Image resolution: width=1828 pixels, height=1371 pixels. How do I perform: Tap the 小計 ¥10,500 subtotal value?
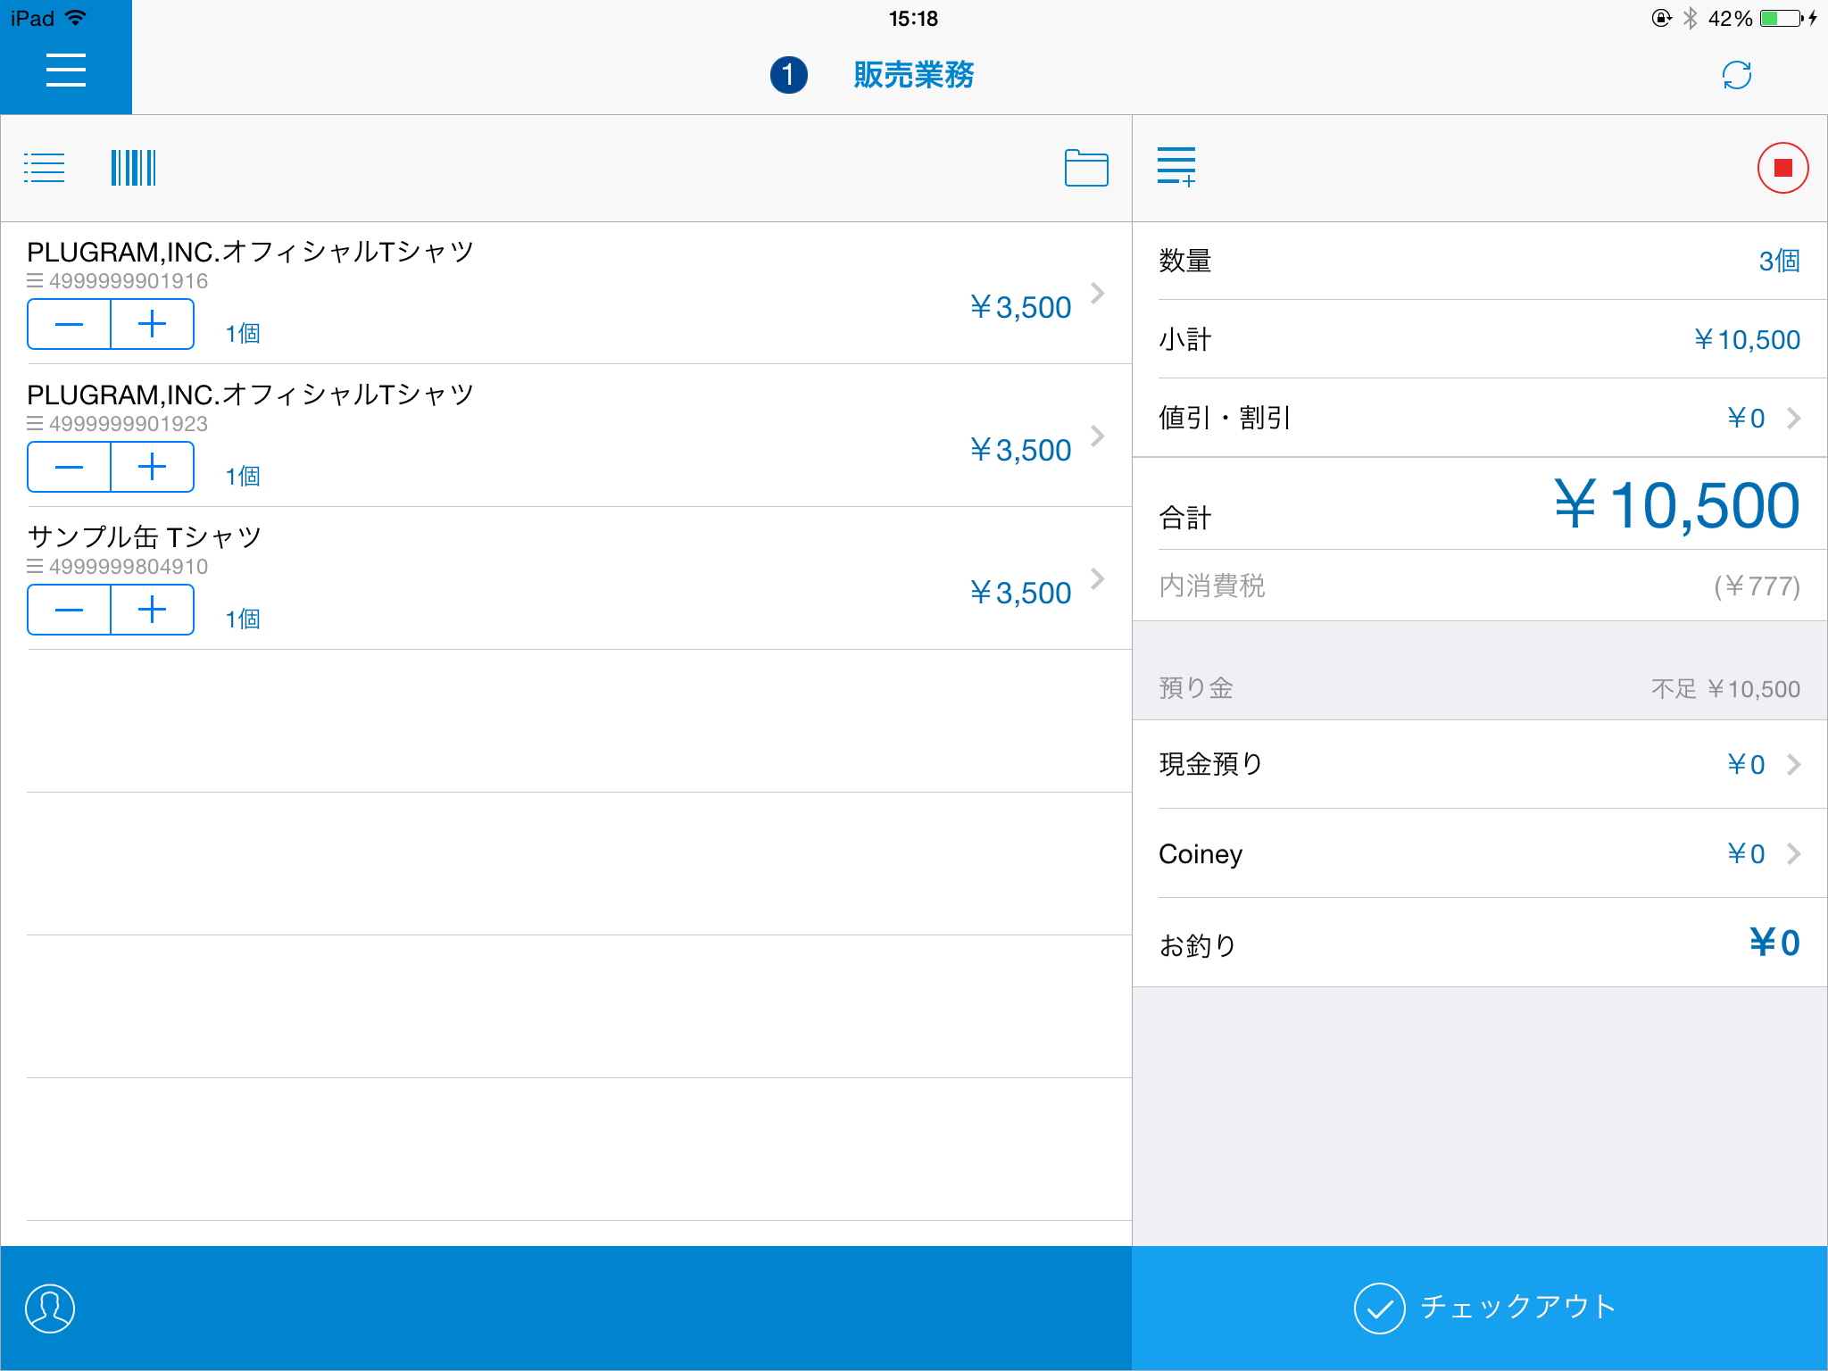(1747, 340)
